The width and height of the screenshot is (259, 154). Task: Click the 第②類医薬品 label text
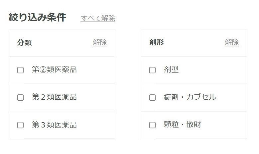pos(54,70)
